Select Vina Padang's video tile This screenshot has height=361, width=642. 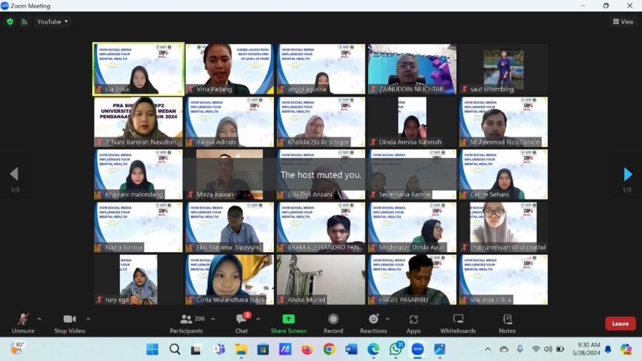(229, 69)
